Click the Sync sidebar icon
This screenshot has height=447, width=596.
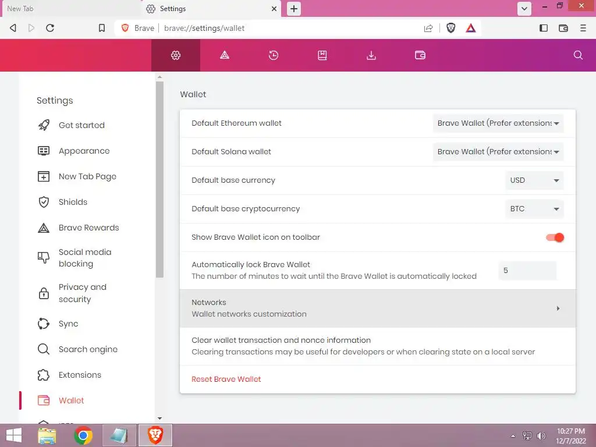(44, 324)
